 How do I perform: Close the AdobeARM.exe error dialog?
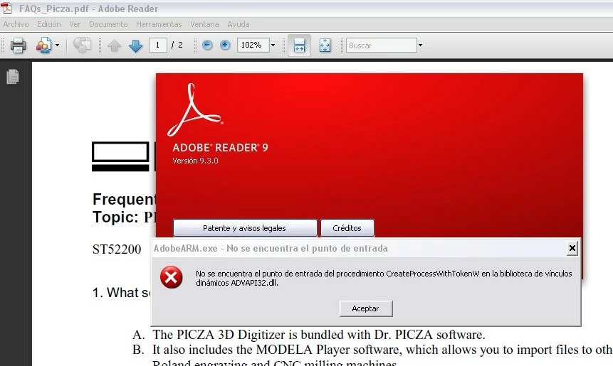click(x=572, y=248)
